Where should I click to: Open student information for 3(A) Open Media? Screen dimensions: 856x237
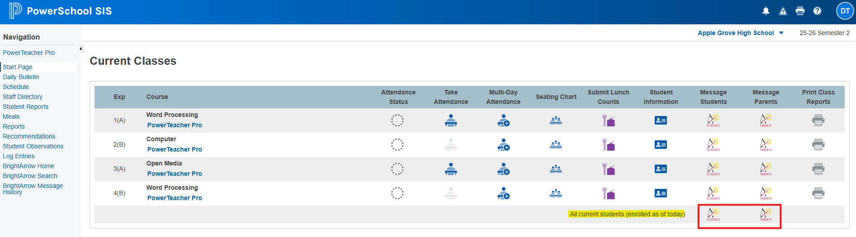pyautogui.click(x=661, y=169)
